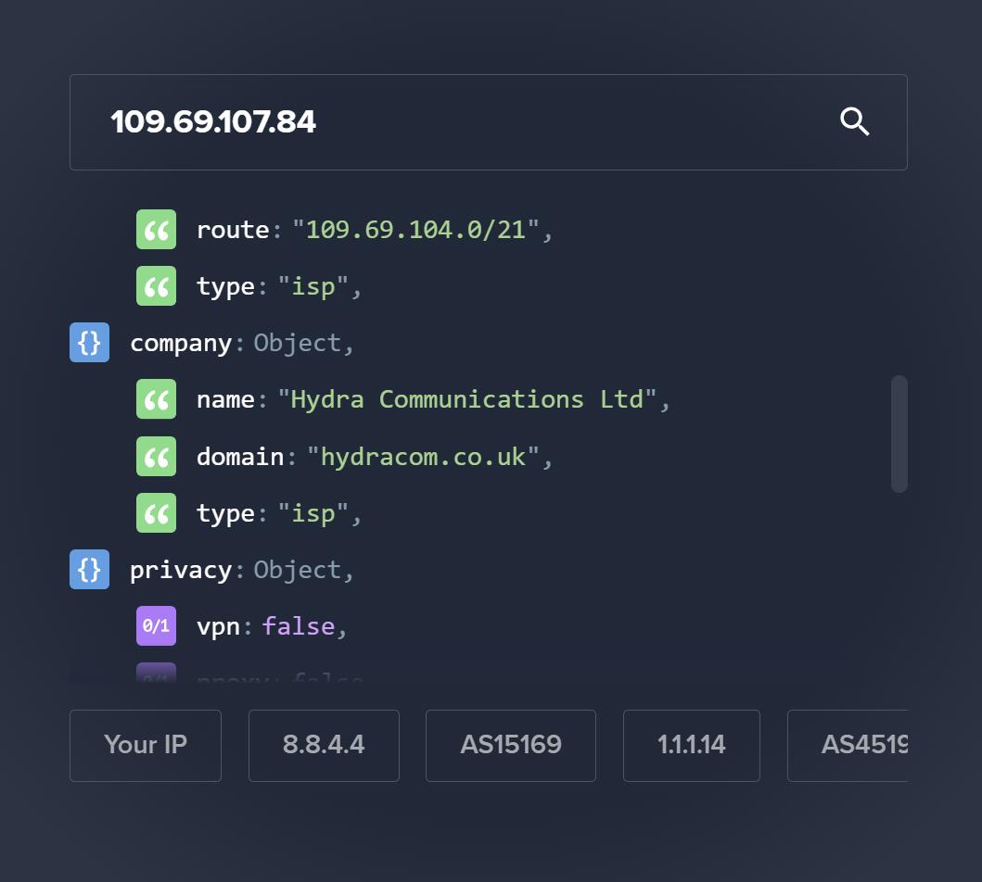Click the "hydracom.co.uk" domain value
Image resolution: width=982 pixels, height=882 pixels.
(x=424, y=457)
